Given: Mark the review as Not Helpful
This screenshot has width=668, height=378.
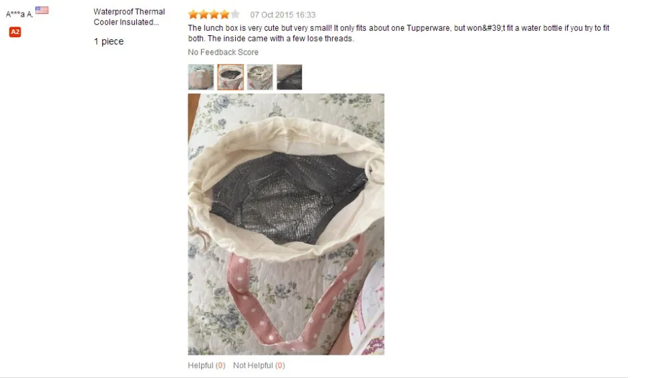Looking at the screenshot, I should tap(259, 365).
